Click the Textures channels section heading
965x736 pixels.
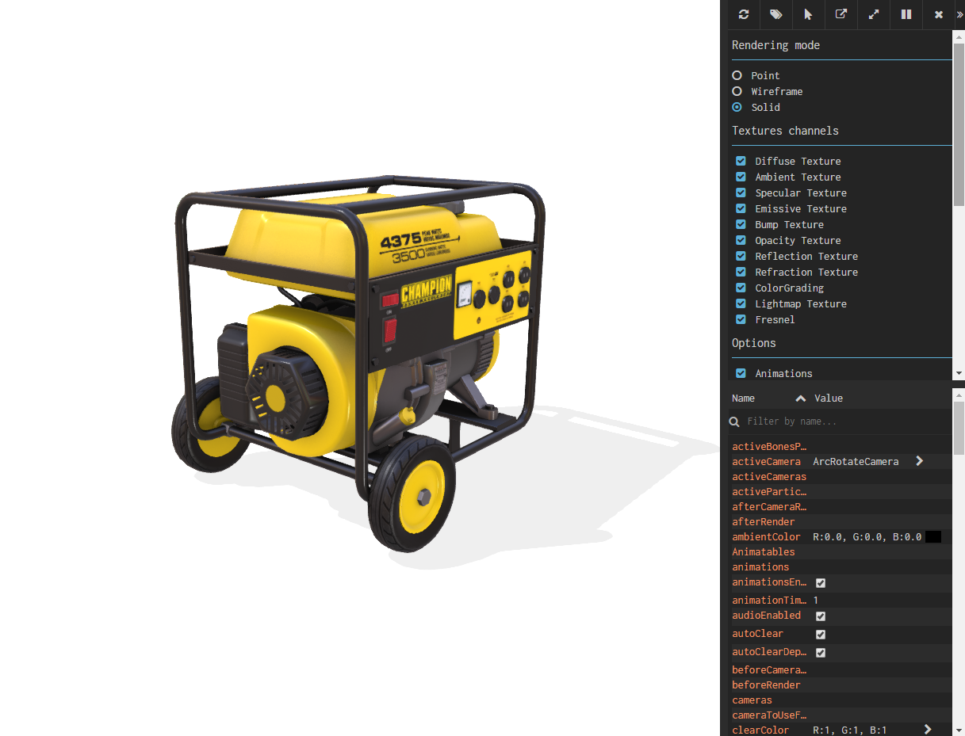pyautogui.click(x=785, y=131)
